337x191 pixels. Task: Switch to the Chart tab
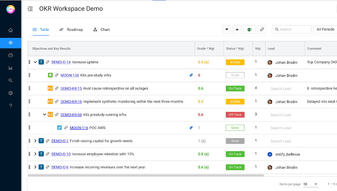click(101, 30)
